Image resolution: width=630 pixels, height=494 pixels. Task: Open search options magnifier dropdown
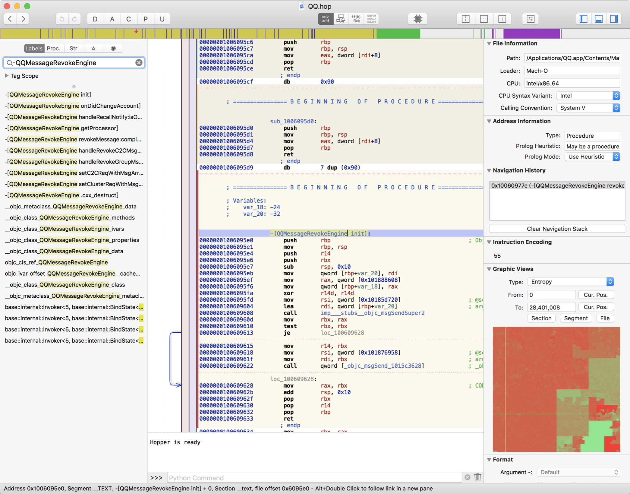tap(10, 63)
